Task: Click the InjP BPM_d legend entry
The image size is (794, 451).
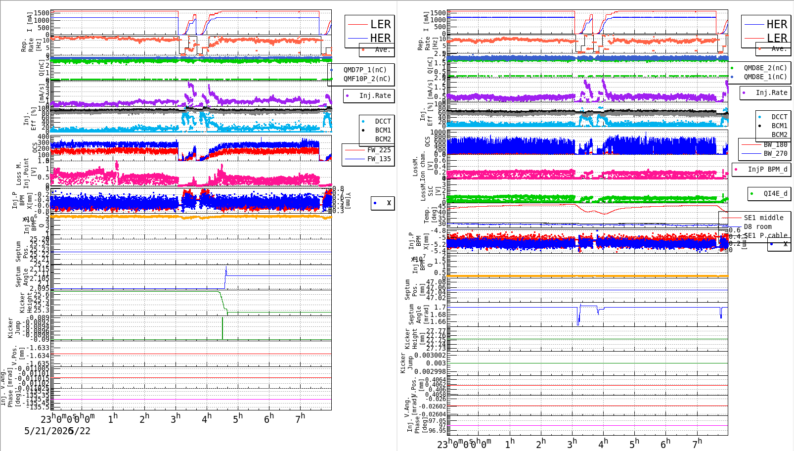Action: 767,169
